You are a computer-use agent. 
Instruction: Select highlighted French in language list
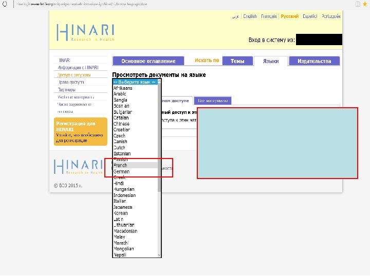coord(135,165)
